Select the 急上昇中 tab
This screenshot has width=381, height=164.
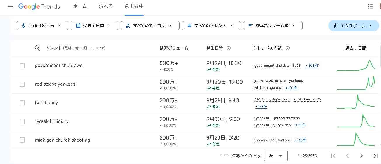[x=134, y=6]
